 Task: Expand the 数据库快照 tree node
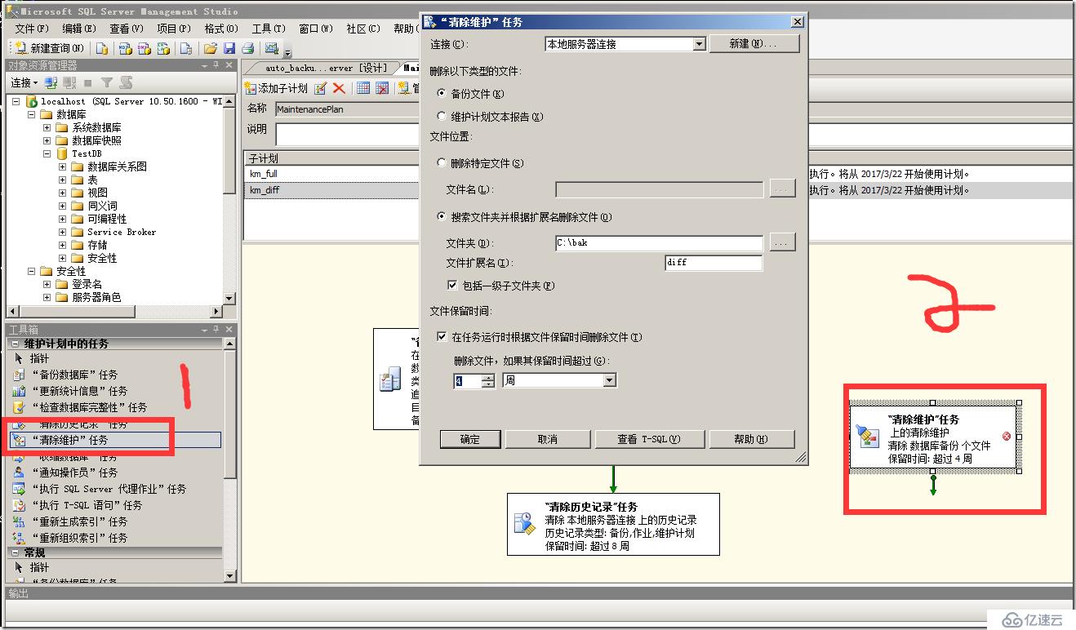click(47, 140)
